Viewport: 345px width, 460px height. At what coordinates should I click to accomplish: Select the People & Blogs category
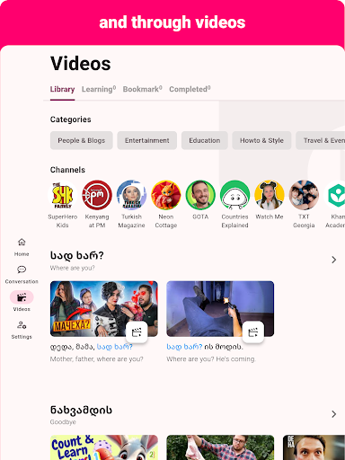[82, 140]
